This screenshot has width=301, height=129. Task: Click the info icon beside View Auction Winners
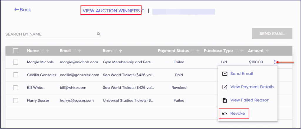[x=143, y=11]
